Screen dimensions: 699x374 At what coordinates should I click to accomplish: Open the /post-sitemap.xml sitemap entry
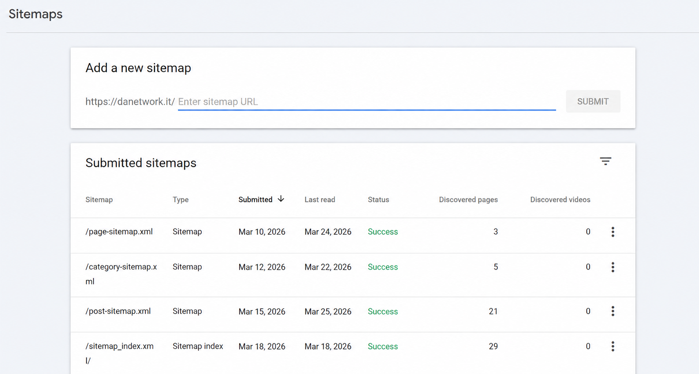coord(118,311)
